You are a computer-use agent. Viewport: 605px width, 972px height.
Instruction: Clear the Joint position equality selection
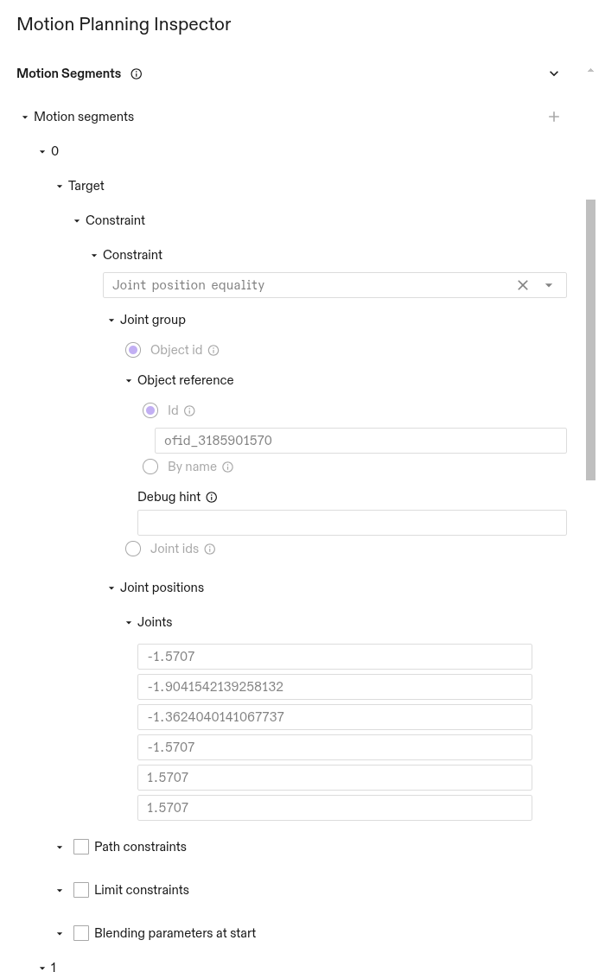pyautogui.click(x=523, y=285)
